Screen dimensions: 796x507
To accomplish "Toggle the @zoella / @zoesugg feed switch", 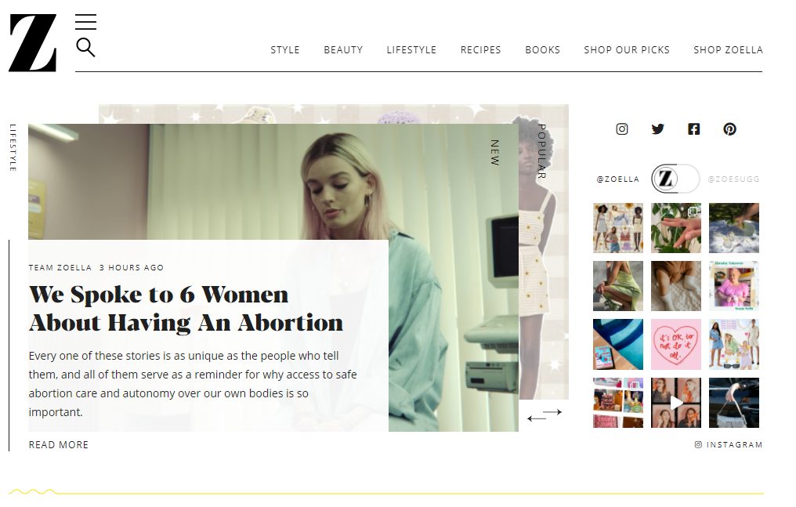I will point(675,179).
